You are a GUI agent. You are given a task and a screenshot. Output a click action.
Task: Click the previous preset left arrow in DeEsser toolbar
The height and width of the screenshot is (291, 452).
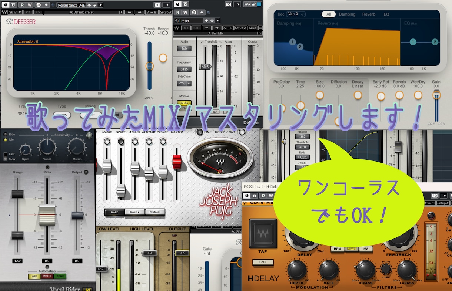(x=129, y=12)
